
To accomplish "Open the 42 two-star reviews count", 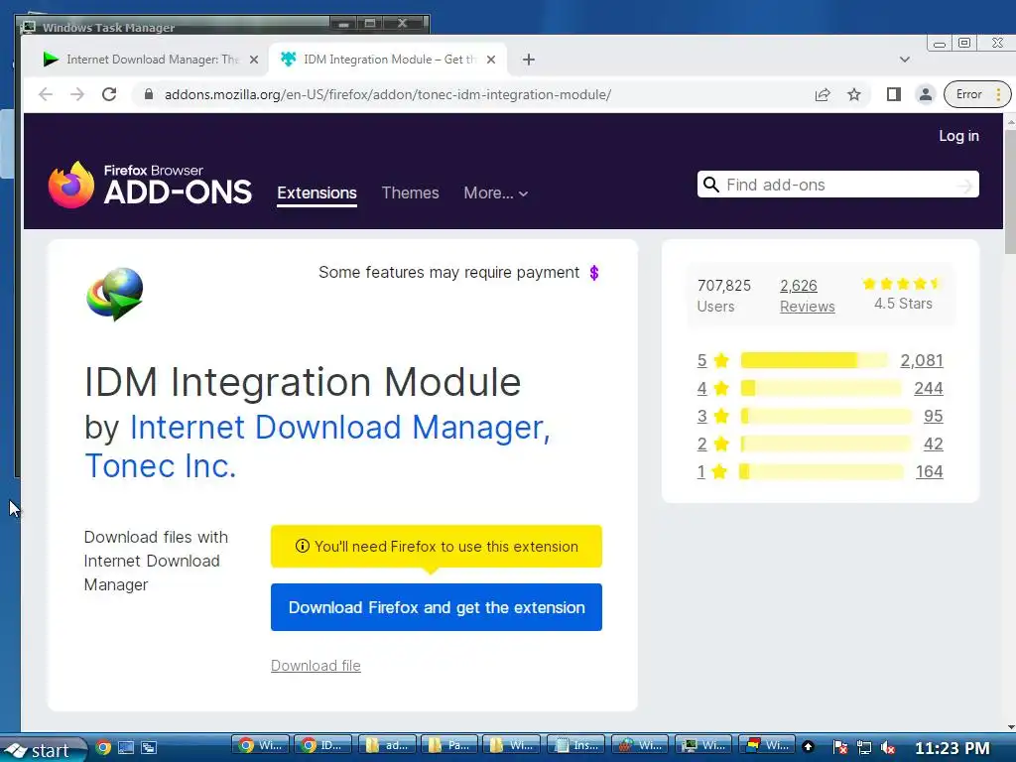I will click(x=933, y=444).
